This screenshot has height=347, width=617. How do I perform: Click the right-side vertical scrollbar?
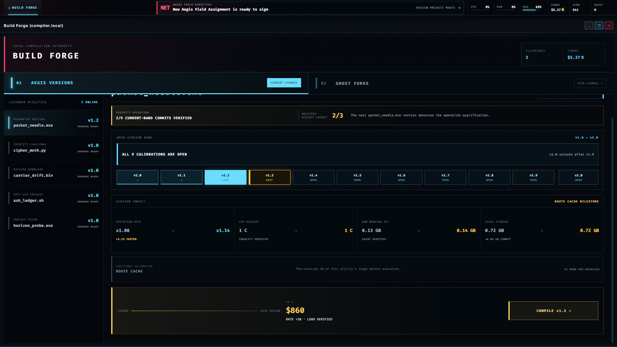[x=612, y=225]
